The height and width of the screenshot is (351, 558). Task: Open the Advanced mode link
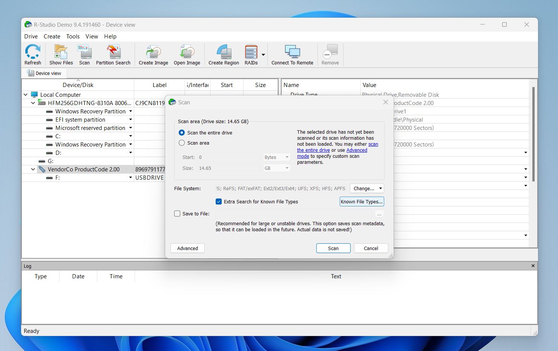[x=357, y=150]
